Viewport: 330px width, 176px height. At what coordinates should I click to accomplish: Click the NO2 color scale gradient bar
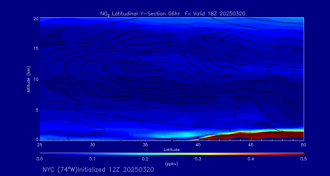coord(172,154)
